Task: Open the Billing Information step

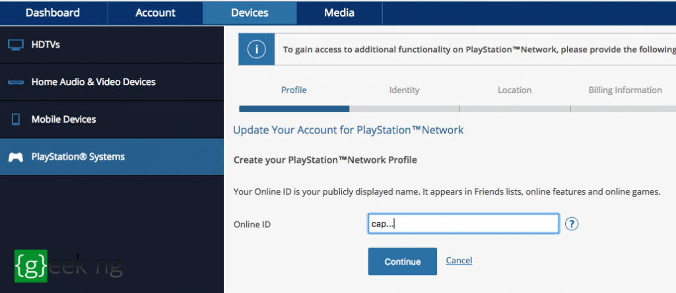Action: [x=625, y=90]
